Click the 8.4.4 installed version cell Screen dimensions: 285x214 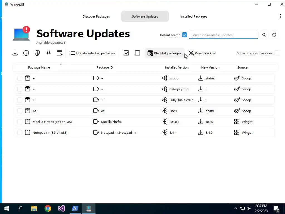(173, 132)
